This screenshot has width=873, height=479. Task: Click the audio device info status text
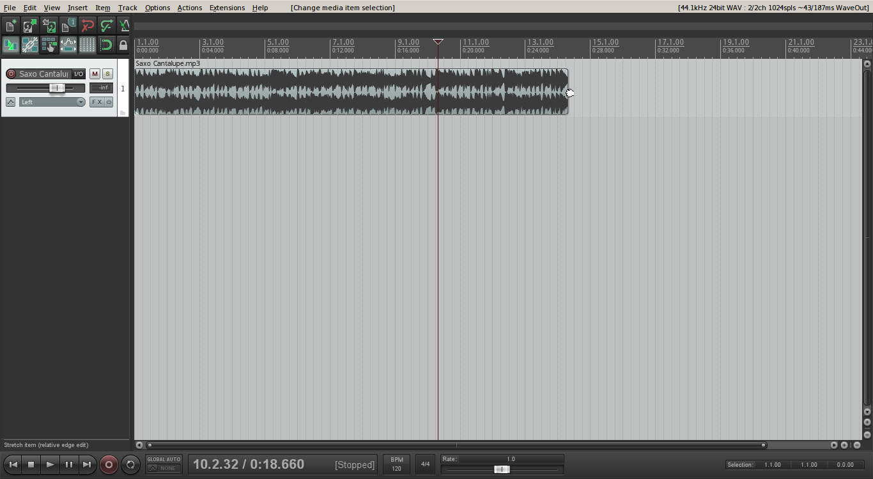[x=774, y=8]
